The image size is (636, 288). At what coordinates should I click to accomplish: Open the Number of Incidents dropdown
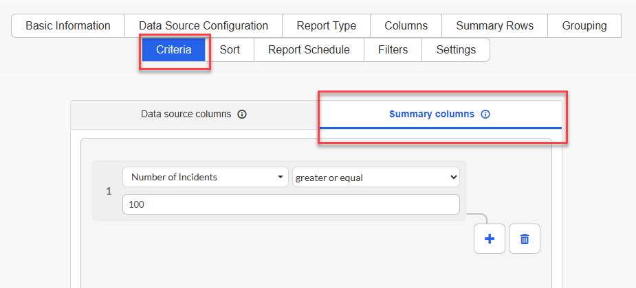206,177
